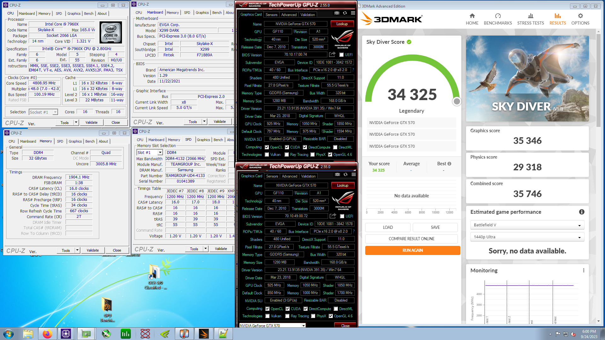Image resolution: width=605 pixels, height=340 pixels.
Task: Click BIOS save/share icon beside version 70.10.49.00.72
Action: [333, 216]
